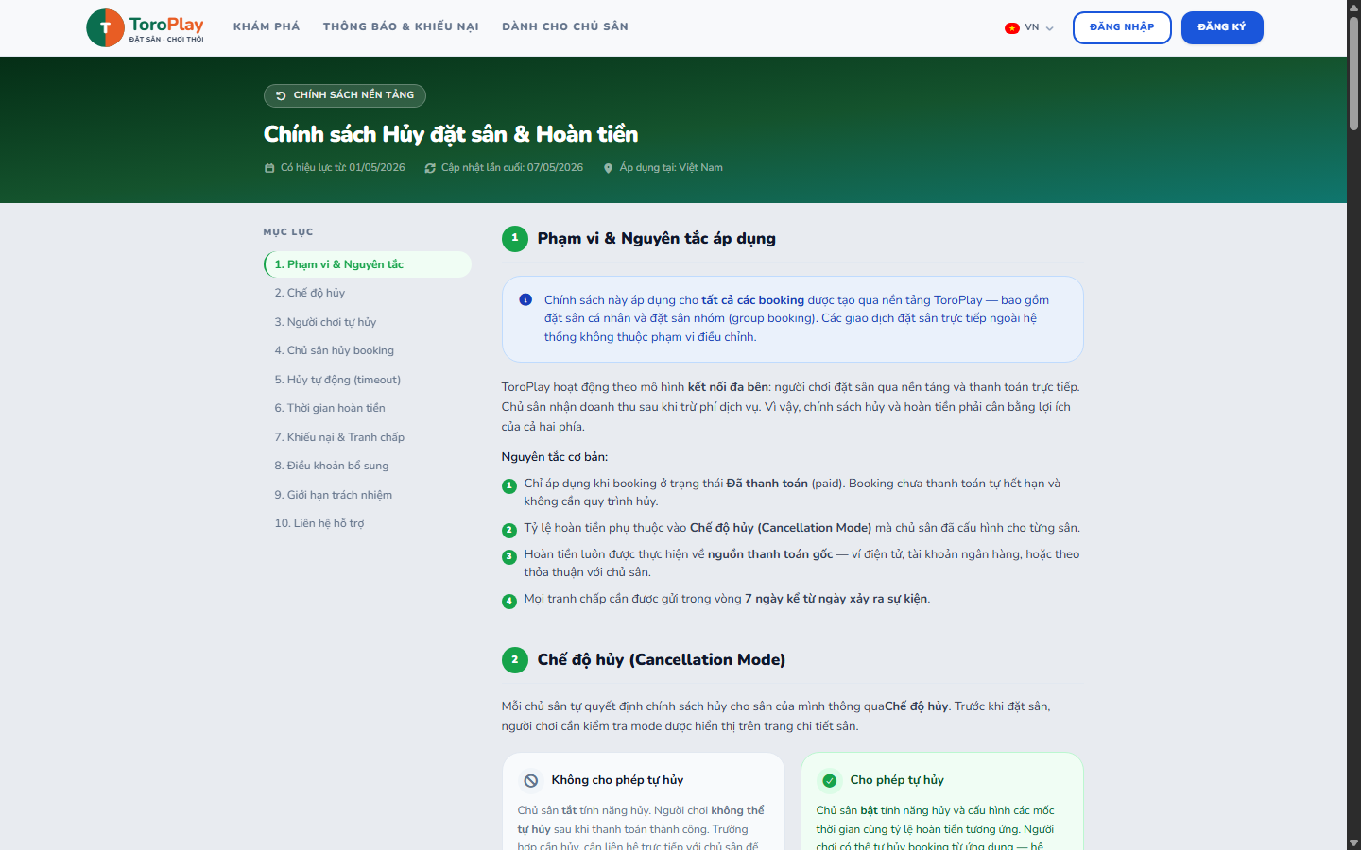
Task: Click the MỤC LỤC heading
Action: 288,231
